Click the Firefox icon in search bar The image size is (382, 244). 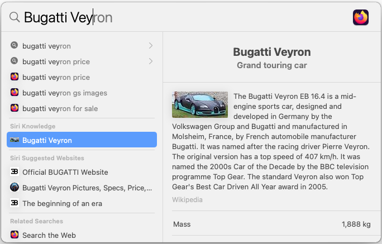click(361, 17)
